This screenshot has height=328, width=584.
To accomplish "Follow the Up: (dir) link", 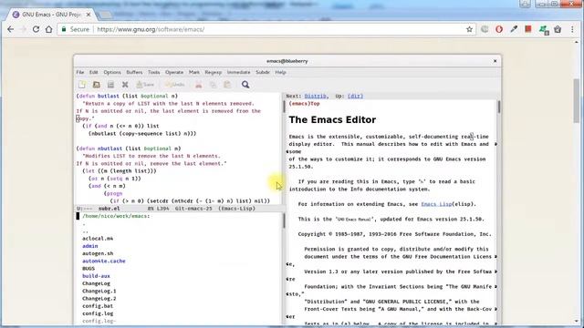I will [x=355, y=96].
